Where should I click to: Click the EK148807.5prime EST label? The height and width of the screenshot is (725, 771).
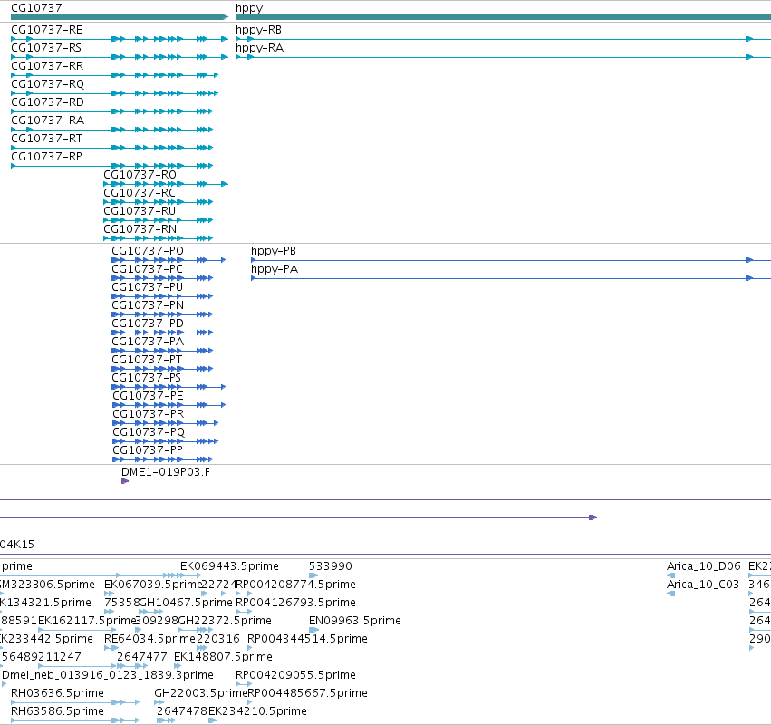coord(223,658)
